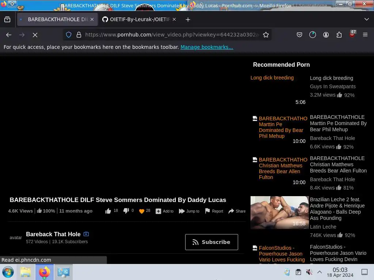The image size is (374, 280).
Task: Report the video with flag button
Action: [x=214, y=211]
